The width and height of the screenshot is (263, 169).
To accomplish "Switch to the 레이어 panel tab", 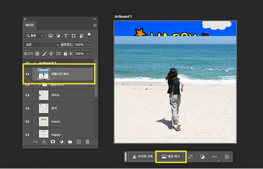I will 30,25.
